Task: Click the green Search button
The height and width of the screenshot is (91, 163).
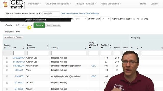Action: tap(39, 25)
